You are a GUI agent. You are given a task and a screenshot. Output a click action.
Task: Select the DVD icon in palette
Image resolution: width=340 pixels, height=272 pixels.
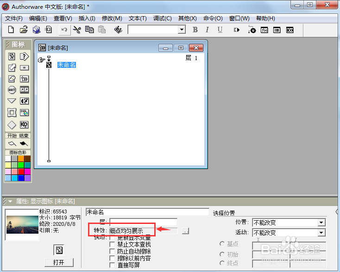point(24,112)
